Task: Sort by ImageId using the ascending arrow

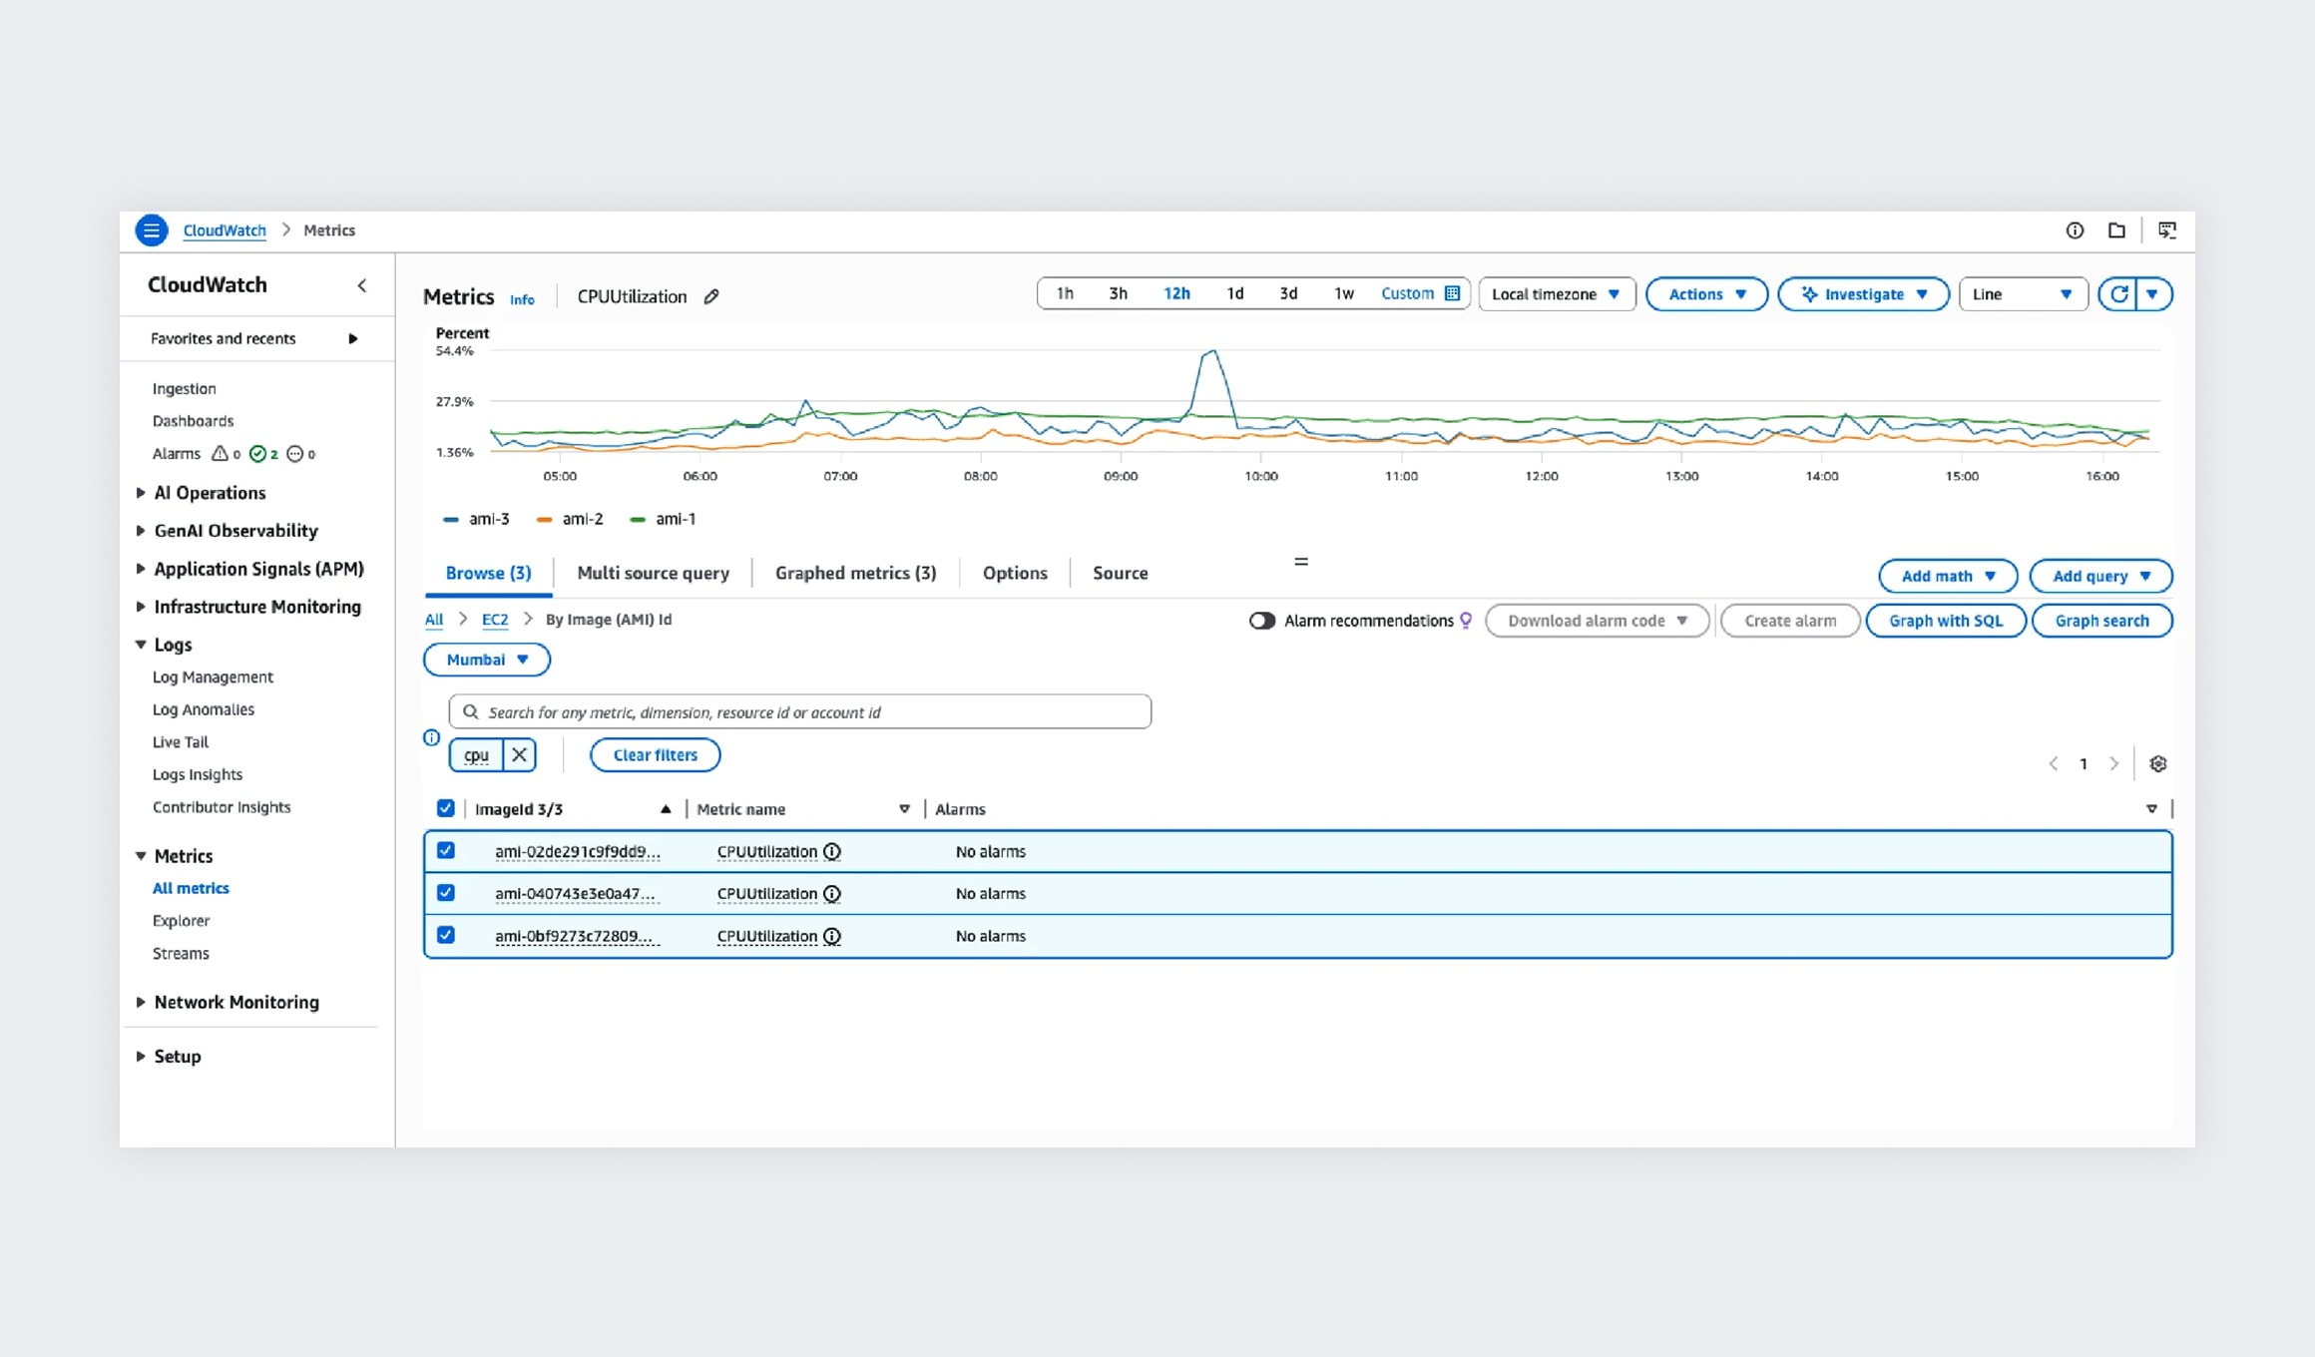Action: [x=666, y=809]
